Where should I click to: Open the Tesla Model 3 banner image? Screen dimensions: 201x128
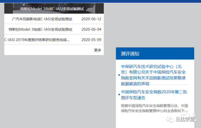[54, 8]
